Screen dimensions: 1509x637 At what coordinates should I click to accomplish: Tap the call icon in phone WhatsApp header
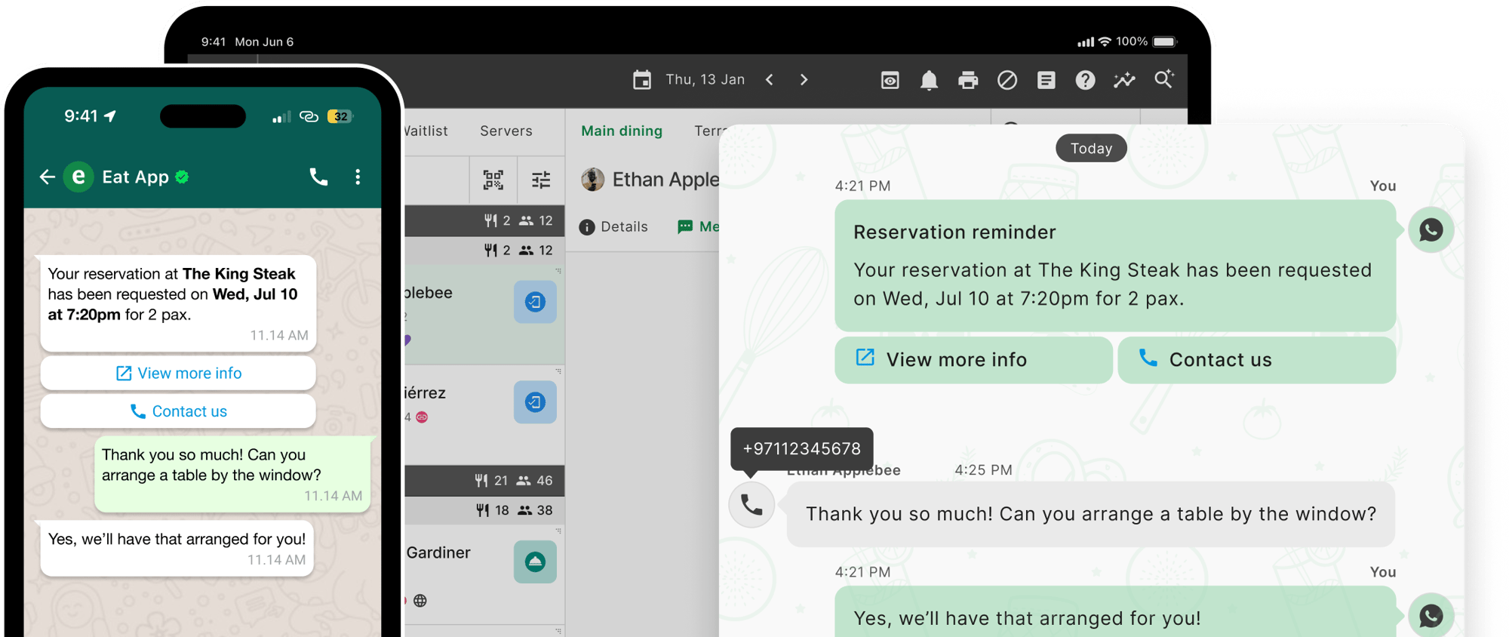click(318, 177)
